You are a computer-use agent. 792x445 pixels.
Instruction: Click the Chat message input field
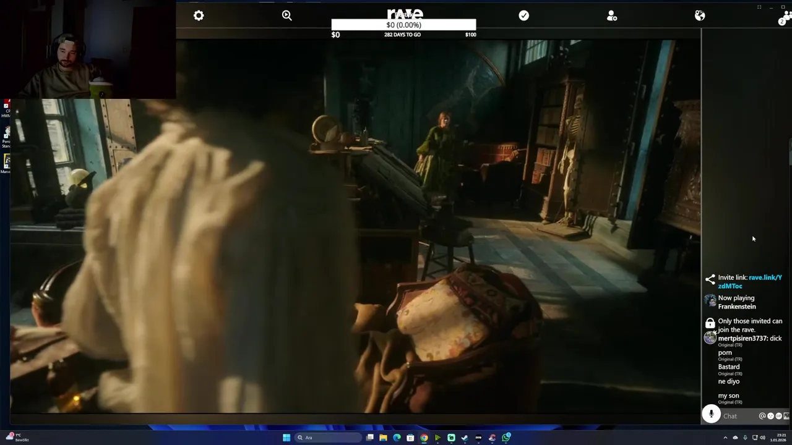(739, 416)
